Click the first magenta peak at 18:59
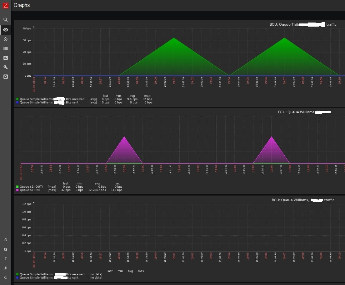Viewport: 345px width, 285px height. pyautogui.click(x=124, y=137)
